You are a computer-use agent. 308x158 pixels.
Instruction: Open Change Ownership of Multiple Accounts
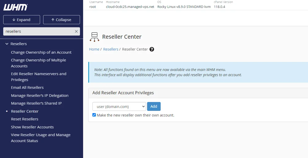pos(38,63)
